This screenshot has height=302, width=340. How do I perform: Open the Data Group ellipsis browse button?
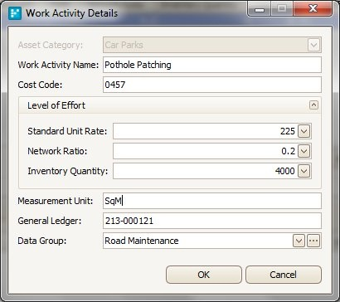click(x=313, y=241)
